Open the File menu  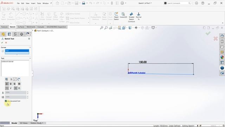click(18, 3)
